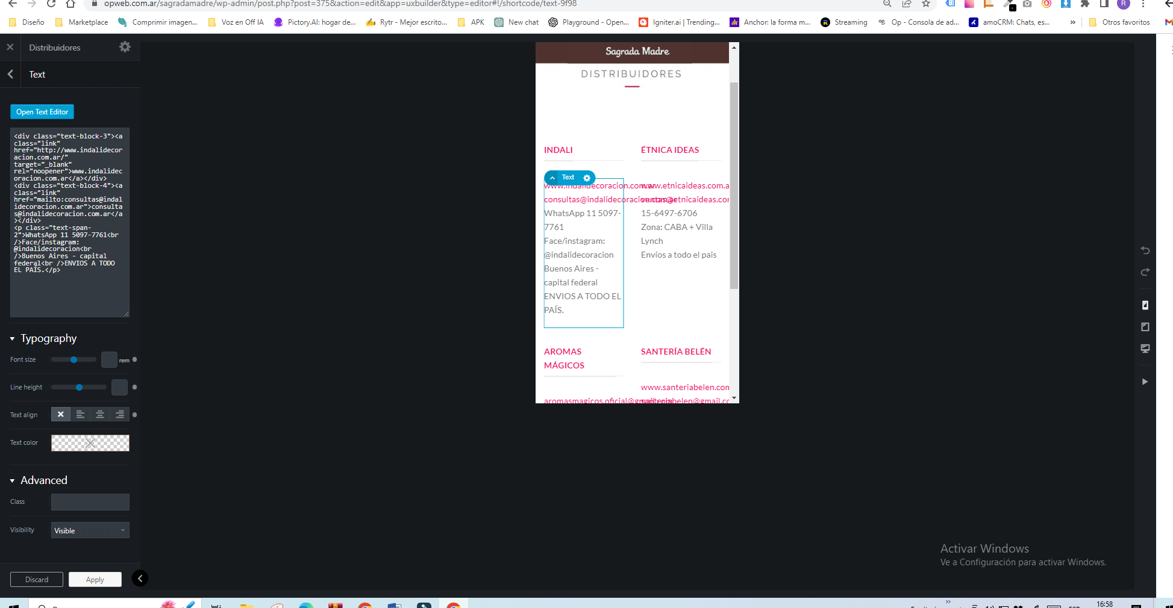Viewport: 1173px width, 608px height.
Task: Click the preview scrollbar down arrow
Action: [734, 399]
